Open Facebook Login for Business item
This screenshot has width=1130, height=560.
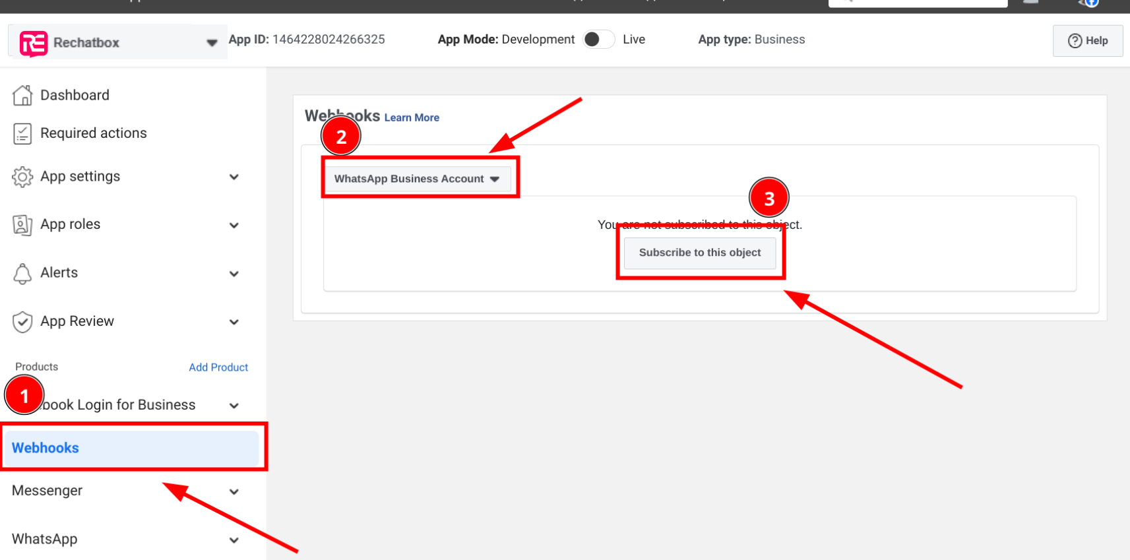[119, 405]
